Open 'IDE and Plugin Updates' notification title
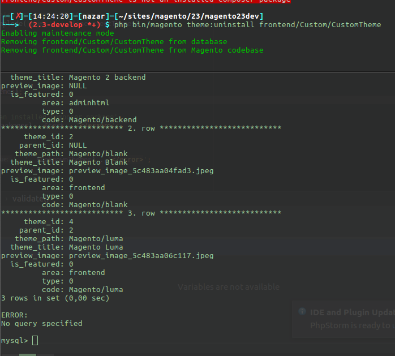The width and height of the screenshot is (395, 356). [x=353, y=312]
